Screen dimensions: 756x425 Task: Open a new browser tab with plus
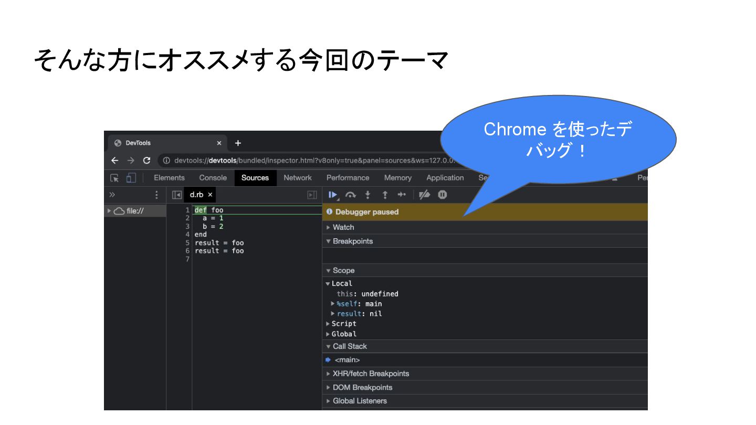(238, 143)
